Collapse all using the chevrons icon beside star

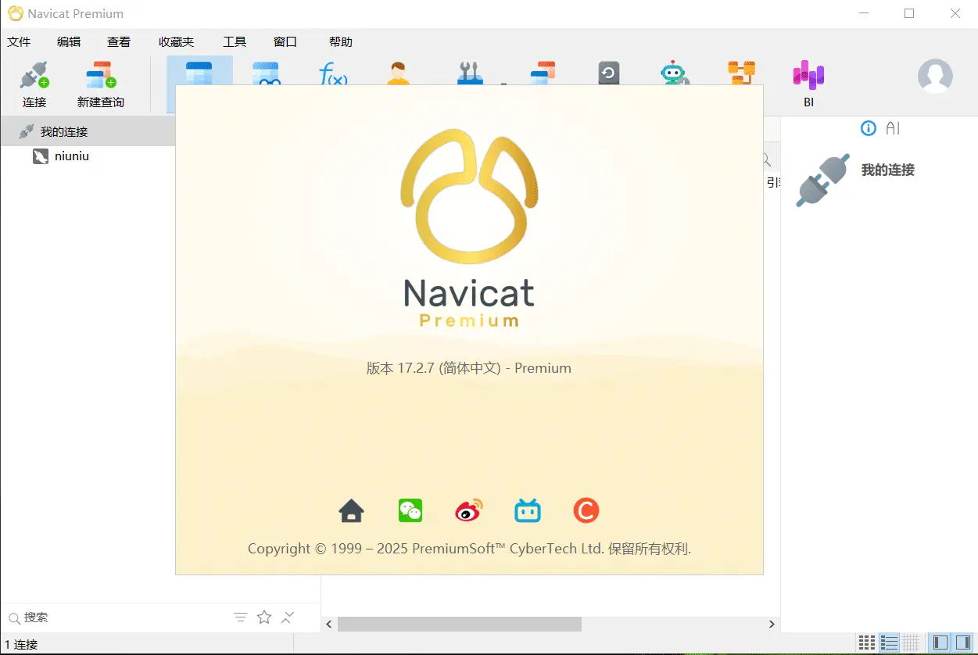(x=288, y=617)
